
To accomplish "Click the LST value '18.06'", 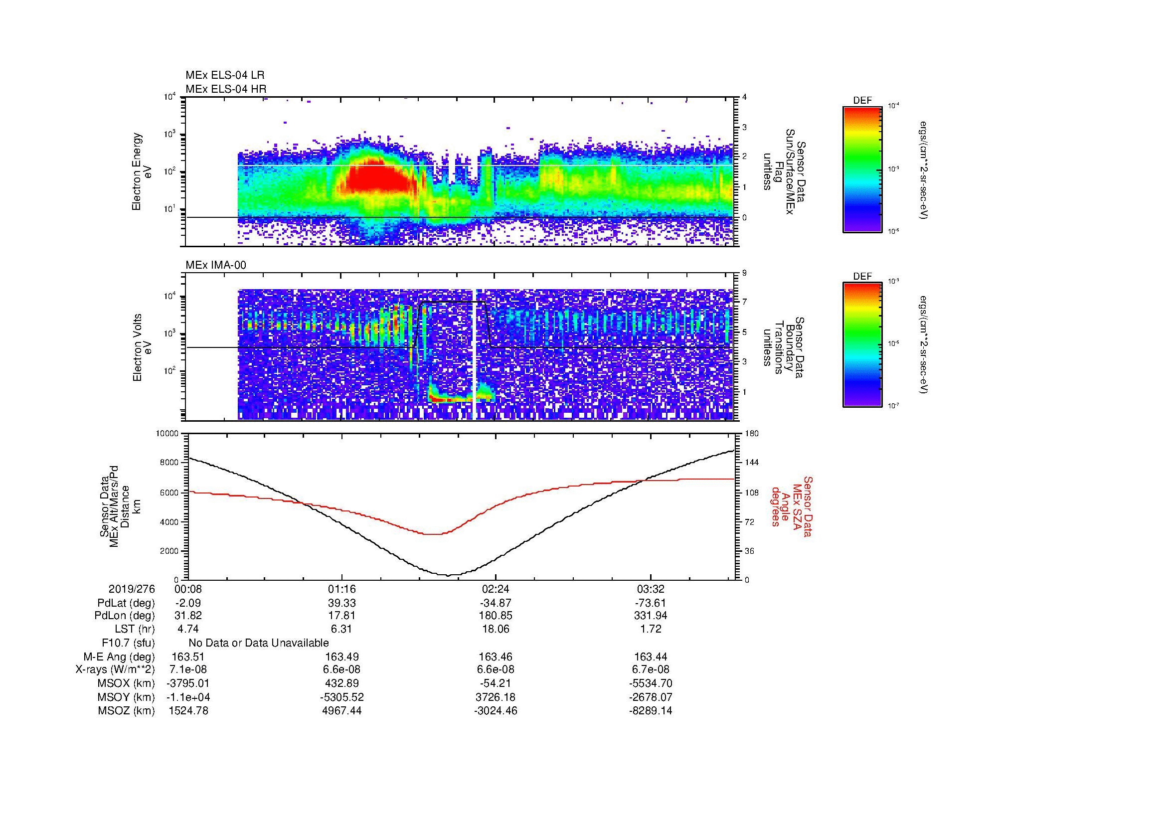I will [x=496, y=629].
